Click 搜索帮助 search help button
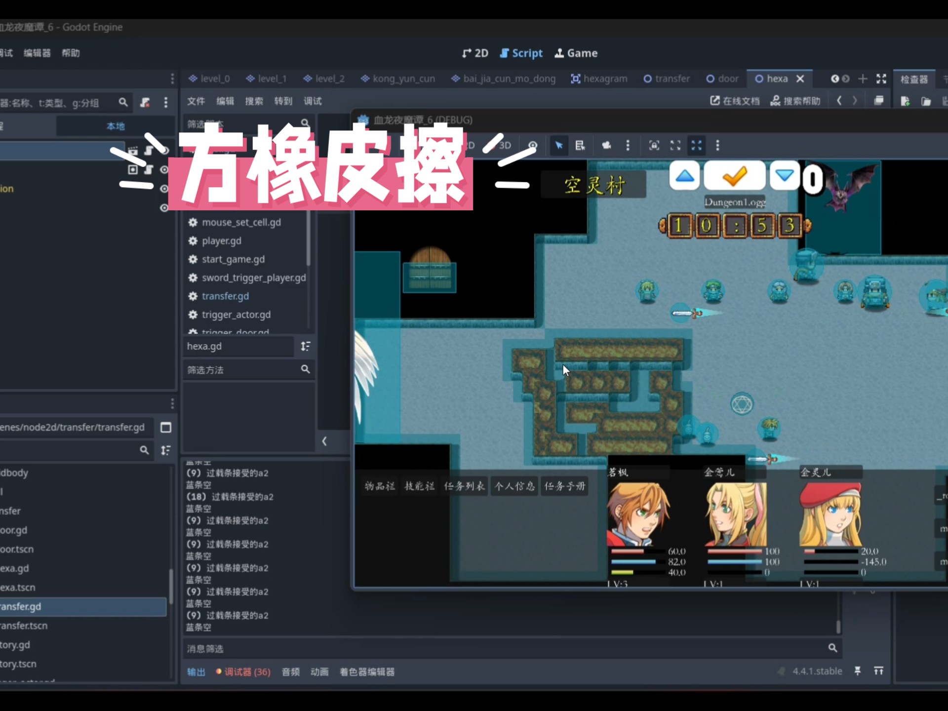Image resolution: width=948 pixels, height=711 pixels. (795, 101)
